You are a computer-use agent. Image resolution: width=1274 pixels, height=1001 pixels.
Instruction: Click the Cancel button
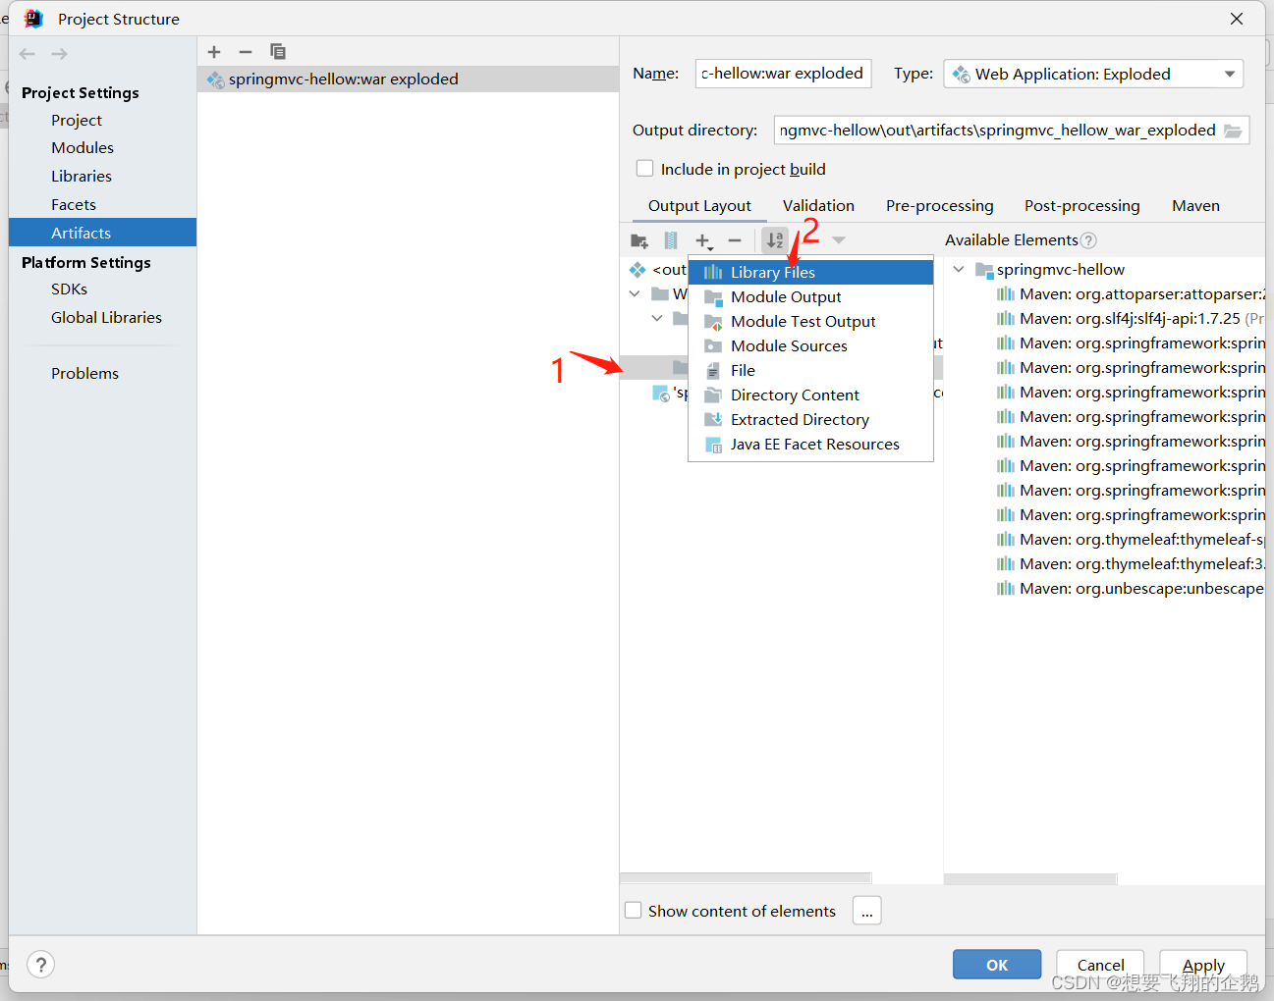tap(1100, 965)
